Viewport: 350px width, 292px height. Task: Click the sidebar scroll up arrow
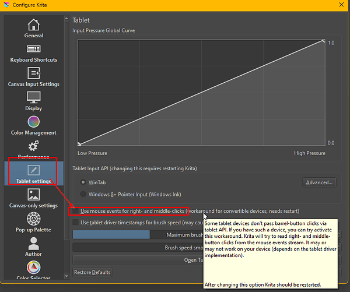(66, 19)
